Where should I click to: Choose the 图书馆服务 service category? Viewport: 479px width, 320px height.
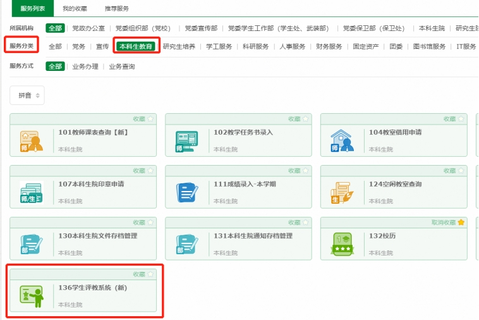click(x=430, y=46)
